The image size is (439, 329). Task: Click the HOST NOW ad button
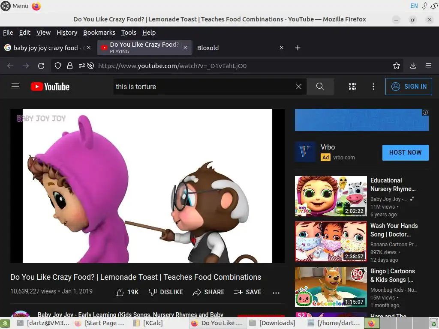click(x=406, y=153)
